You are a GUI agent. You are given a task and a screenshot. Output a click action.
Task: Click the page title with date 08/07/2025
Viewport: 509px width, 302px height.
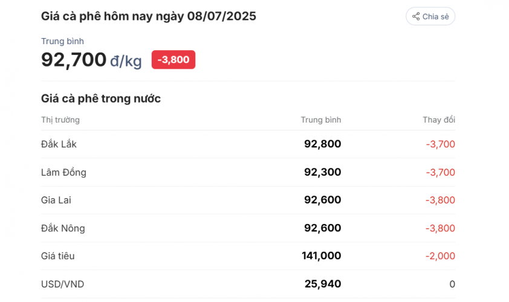[x=149, y=16]
